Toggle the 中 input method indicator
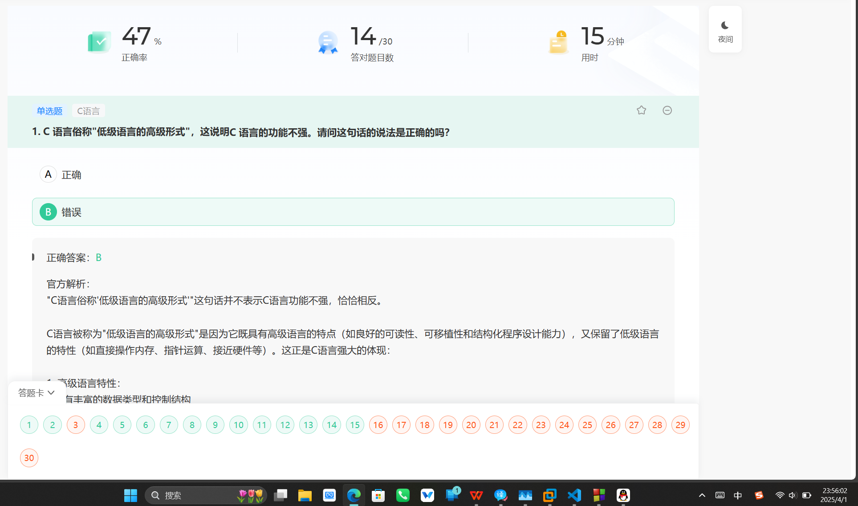 [x=738, y=495]
